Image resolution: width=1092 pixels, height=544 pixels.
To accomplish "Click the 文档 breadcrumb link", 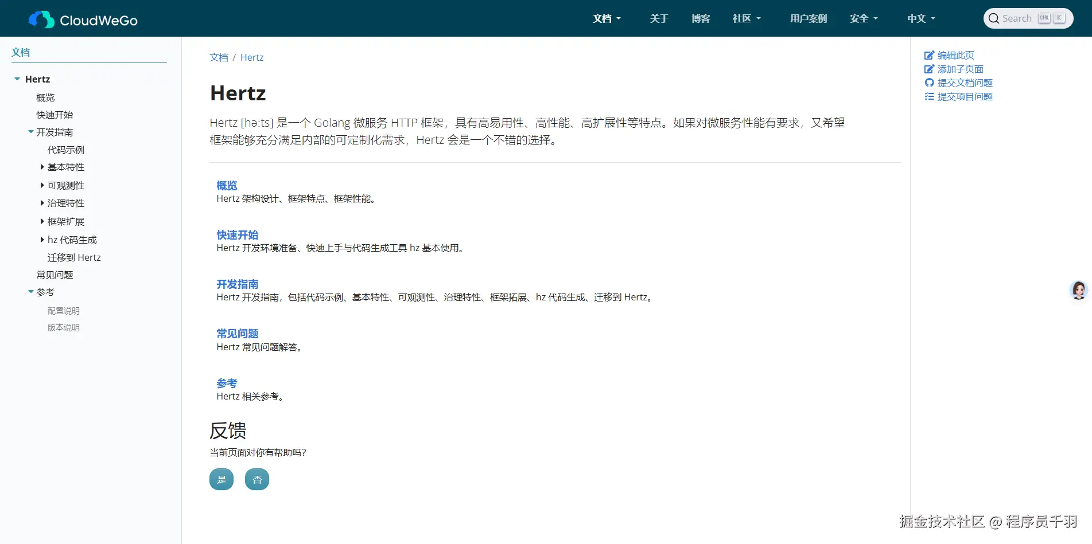I will click(x=219, y=57).
